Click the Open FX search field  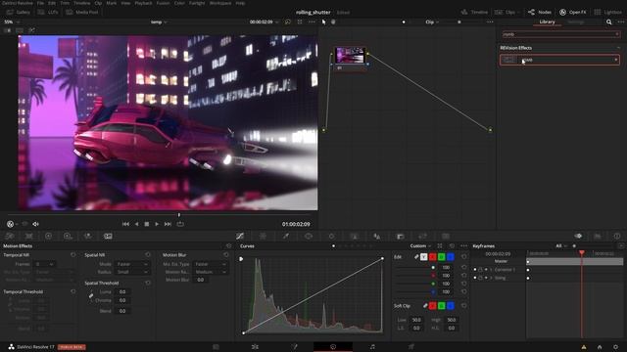pyautogui.click(x=560, y=34)
